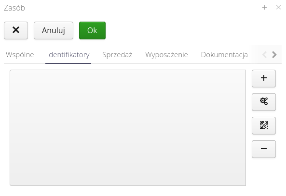The image size is (286, 196).
Task: Click the bold X button beside Anuluj
Action: [16, 30]
